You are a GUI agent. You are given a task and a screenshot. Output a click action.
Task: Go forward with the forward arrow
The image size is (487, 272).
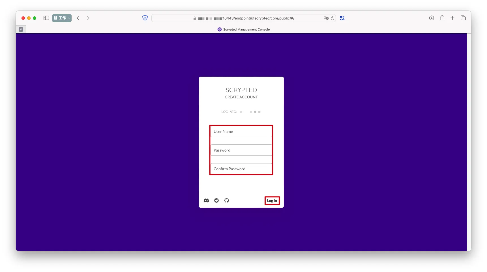pos(88,18)
